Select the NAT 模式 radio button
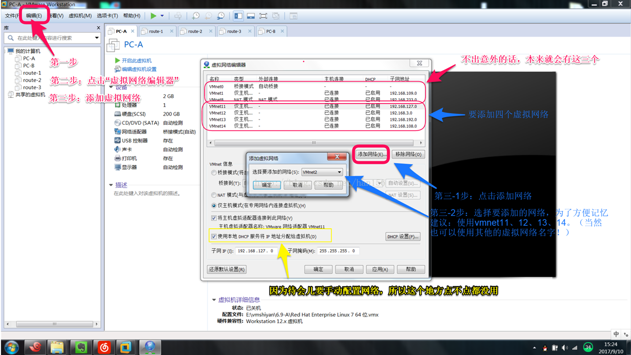The width and height of the screenshot is (631, 355). [214, 195]
